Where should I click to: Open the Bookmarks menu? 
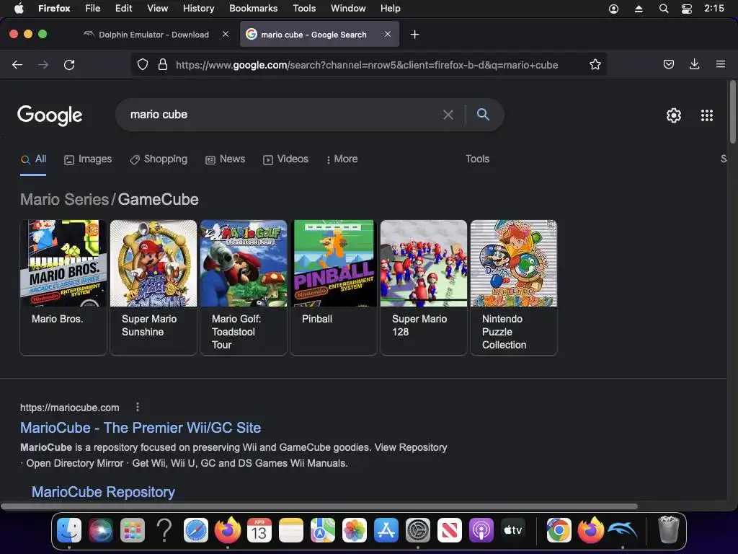[253, 9]
